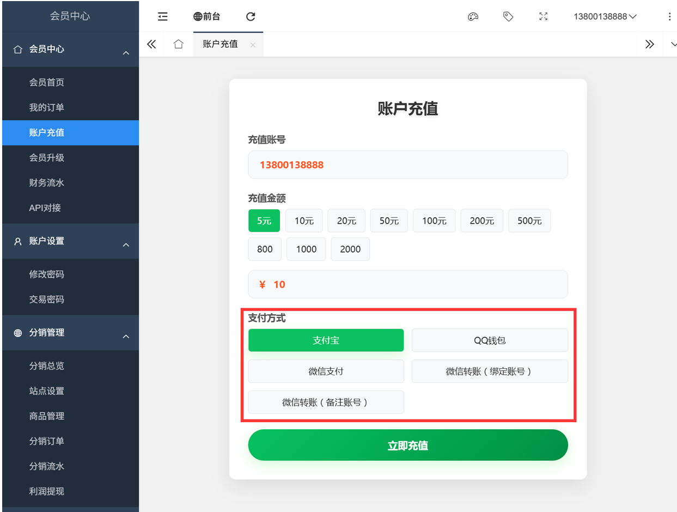
Task: Toggle fullscreen mode icon
Action: pos(543,16)
